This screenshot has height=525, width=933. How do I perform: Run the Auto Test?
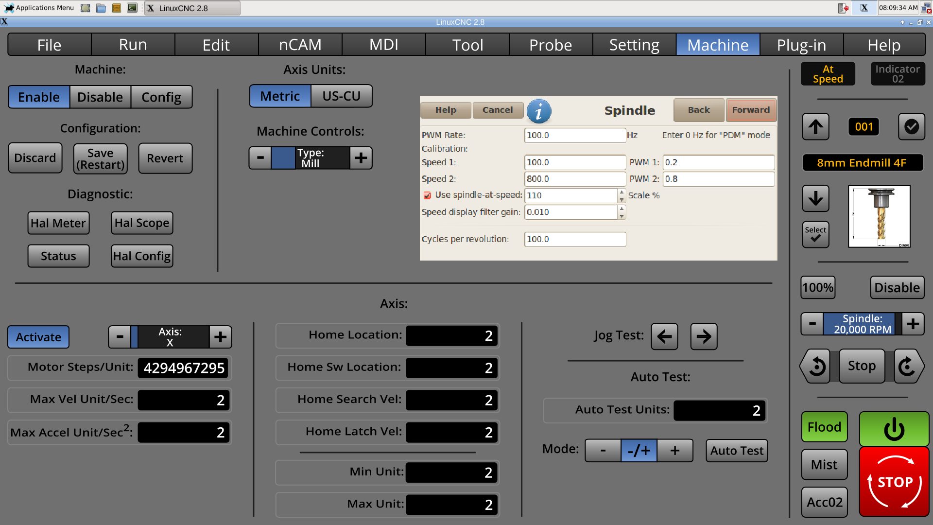737,451
